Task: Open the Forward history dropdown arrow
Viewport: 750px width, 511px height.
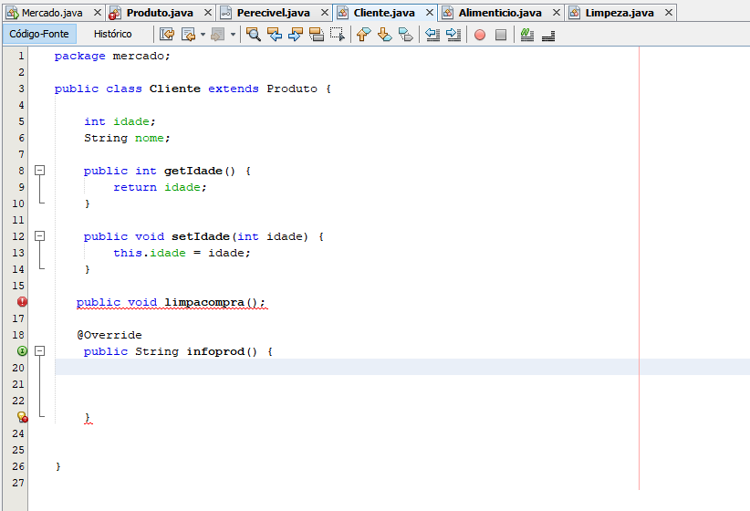Action: (233, 35)
